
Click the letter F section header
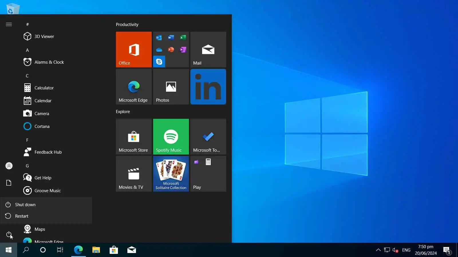(x=27, y=140)
